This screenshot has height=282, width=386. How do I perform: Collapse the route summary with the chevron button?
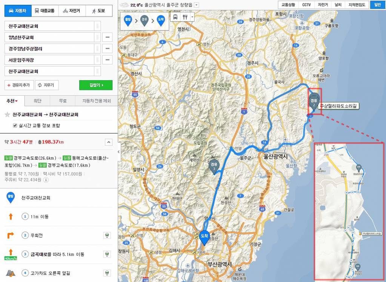[x=109, y=142]
